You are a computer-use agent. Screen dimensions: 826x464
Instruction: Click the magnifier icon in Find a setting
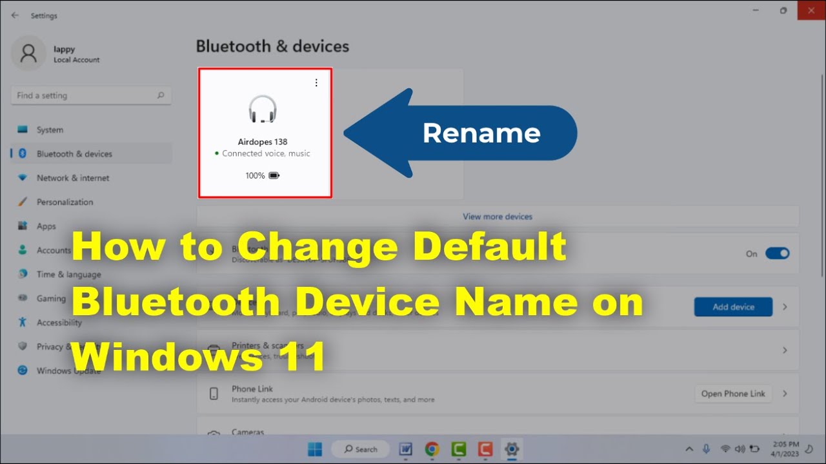click(x=161, y=95)
